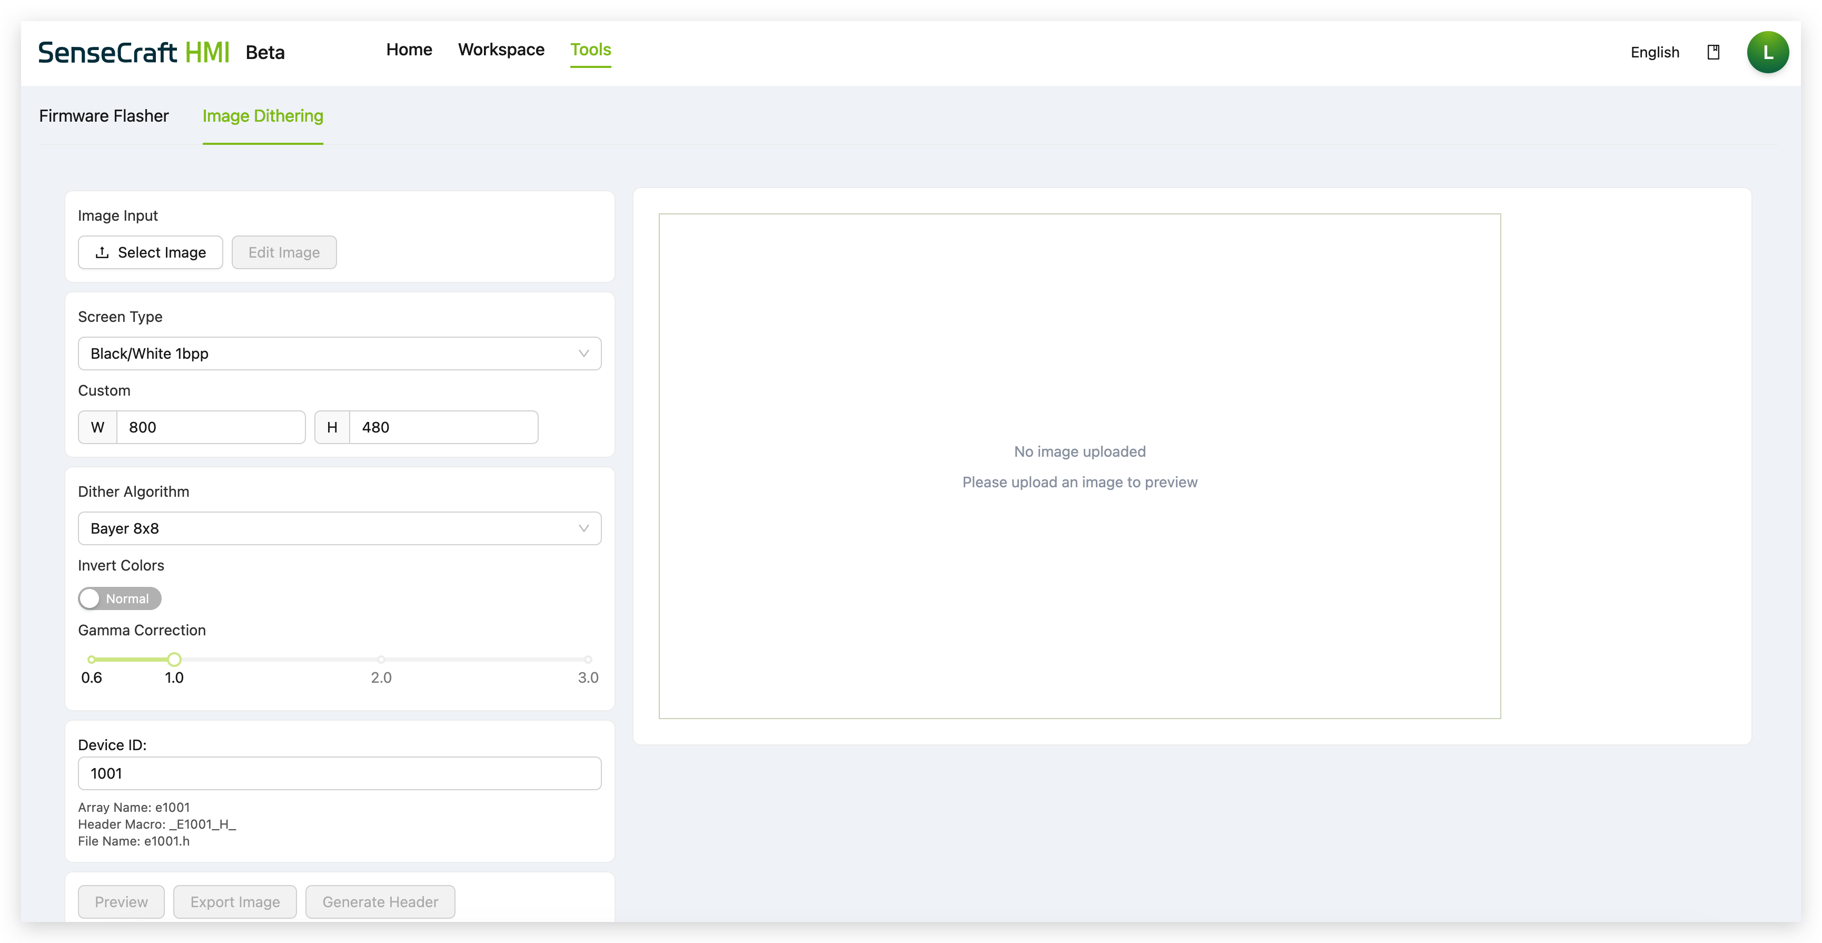
Task: Open the Dither Algorithm dropdown
Action: [x=340, y=528]
